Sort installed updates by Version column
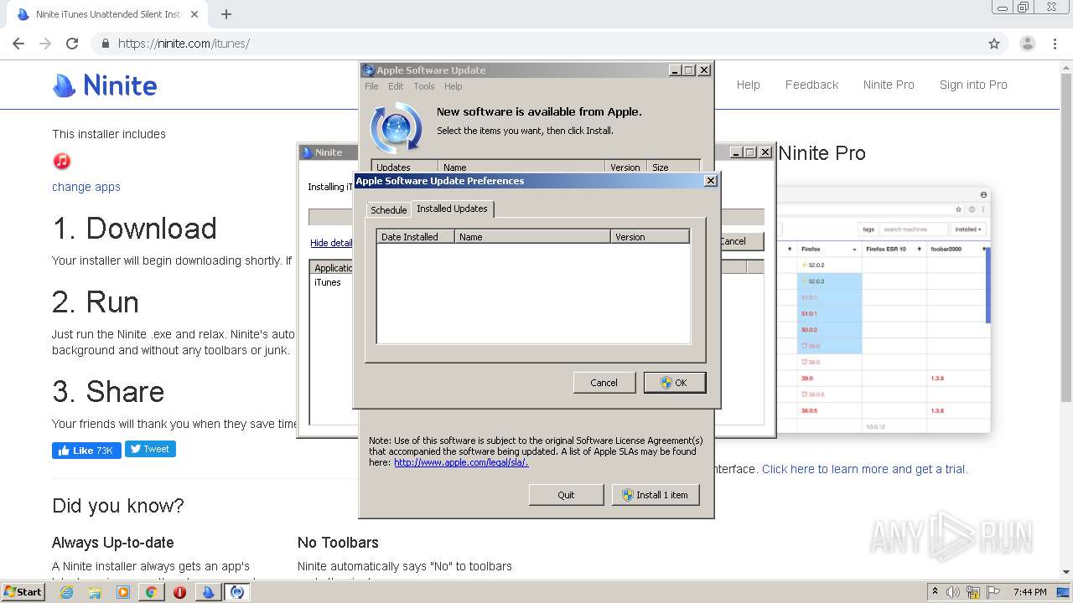Viewport: 1073px width, 603px height. point(650,237)
